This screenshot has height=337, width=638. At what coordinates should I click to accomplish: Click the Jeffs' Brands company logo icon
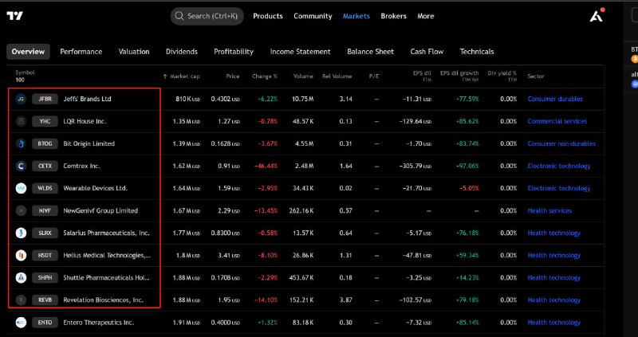21,99
